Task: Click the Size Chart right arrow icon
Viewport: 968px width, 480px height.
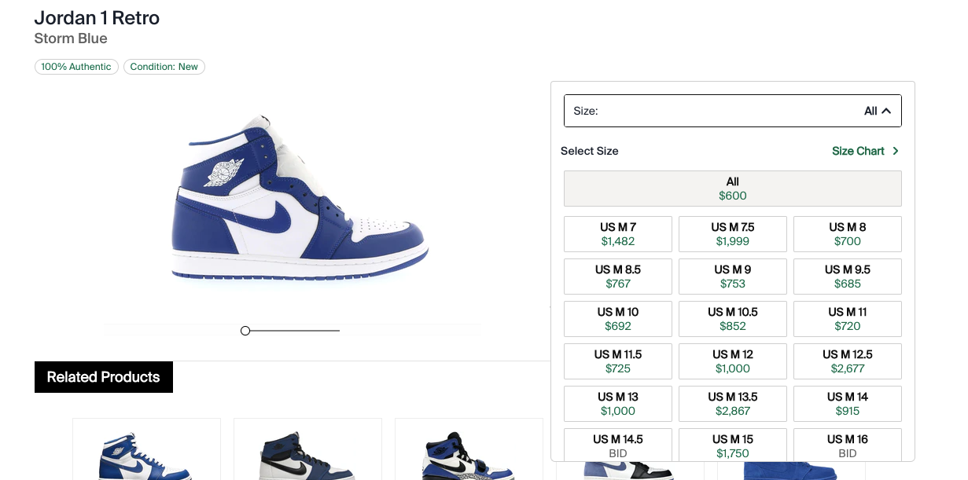Action: point(896,151)
